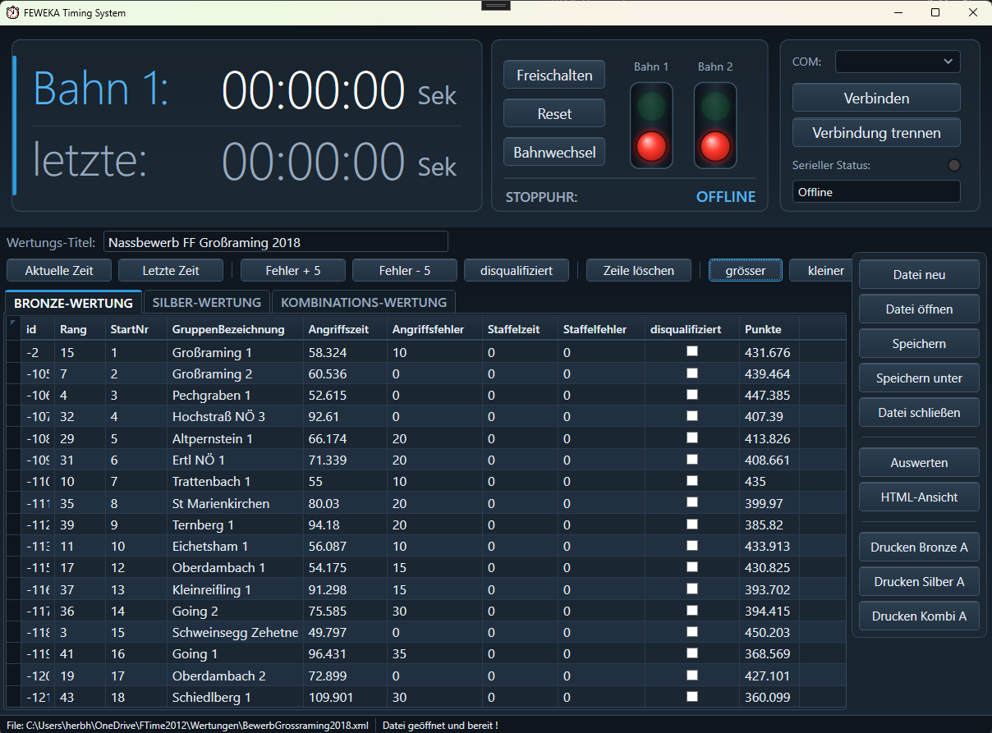Click the FEWEKA app icon in title bar
The image size is (992, 733).
pyautogui.click(x=13, y=13)
